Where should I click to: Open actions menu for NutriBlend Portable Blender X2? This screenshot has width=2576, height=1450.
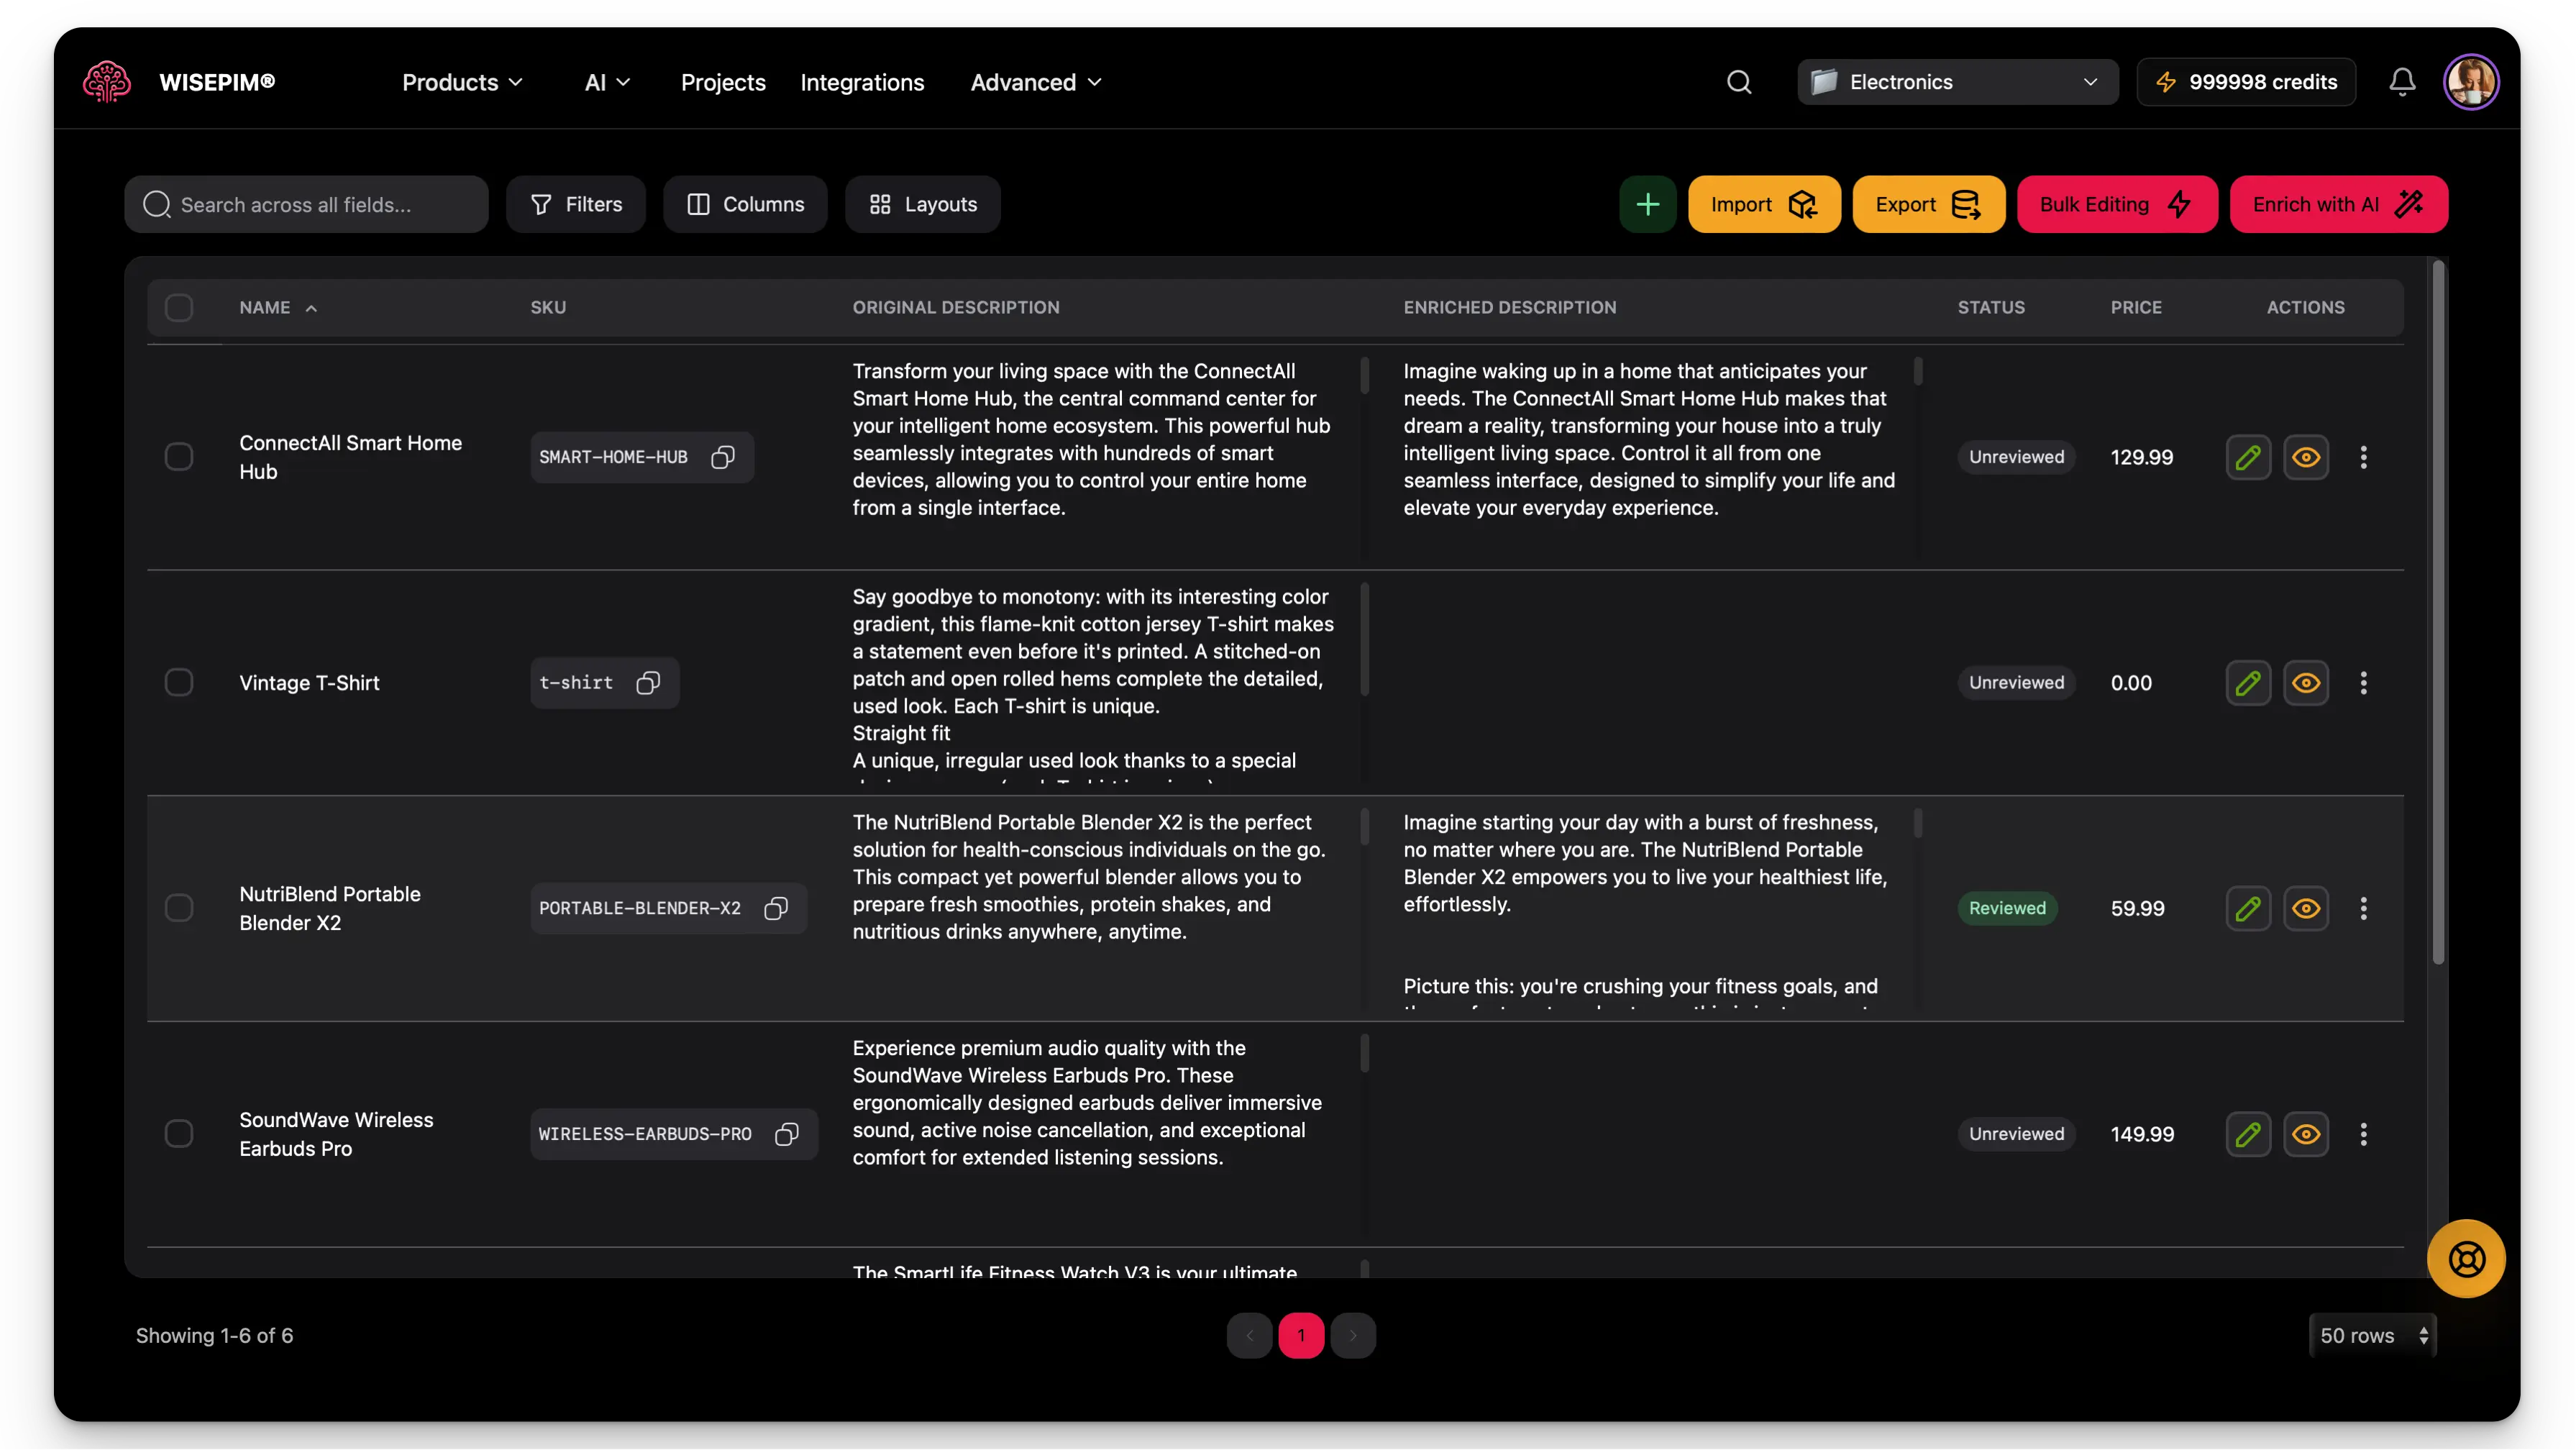tap(2364, 908)
